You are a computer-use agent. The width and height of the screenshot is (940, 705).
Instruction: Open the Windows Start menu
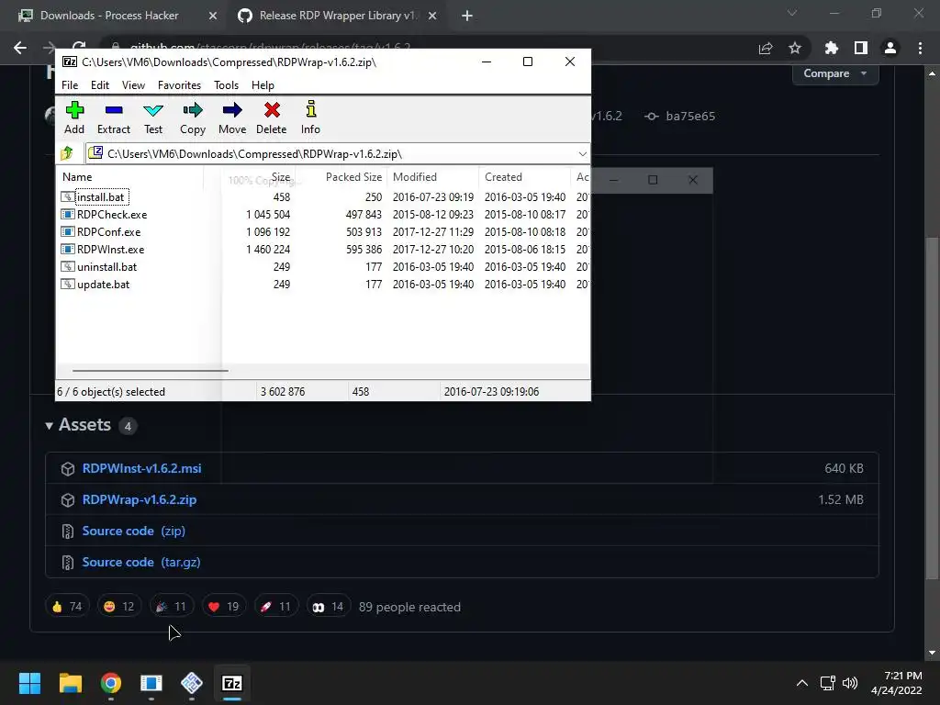point(30,683)
